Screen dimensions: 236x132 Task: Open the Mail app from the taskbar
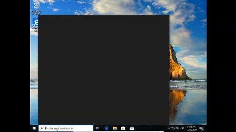132,128
